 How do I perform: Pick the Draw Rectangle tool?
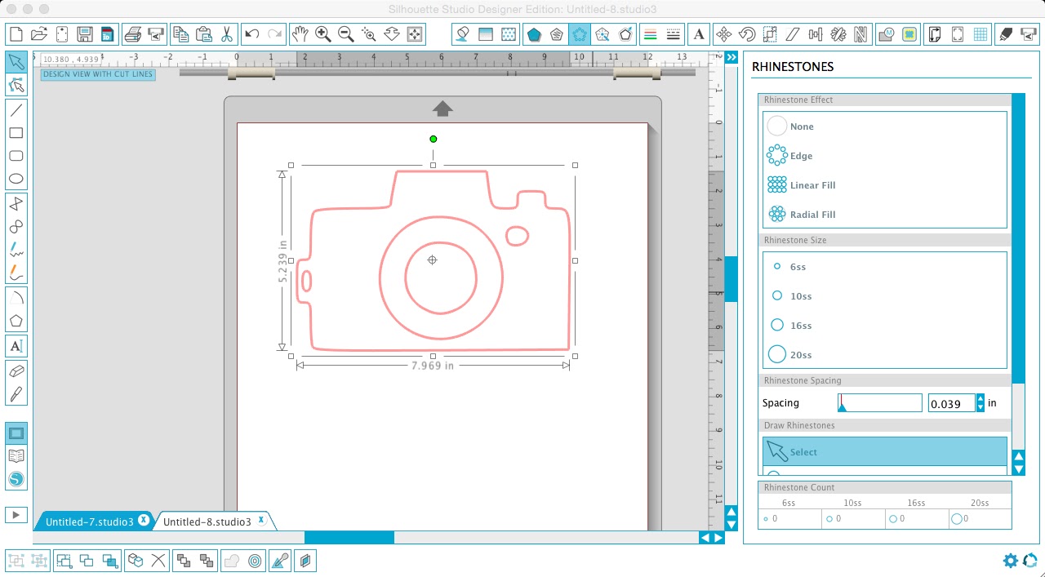pyautogui.click(x=16, y=133)
